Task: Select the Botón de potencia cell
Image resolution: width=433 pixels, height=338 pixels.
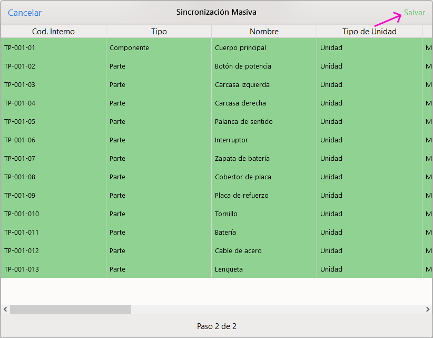Action: click(x=243, y=66)
